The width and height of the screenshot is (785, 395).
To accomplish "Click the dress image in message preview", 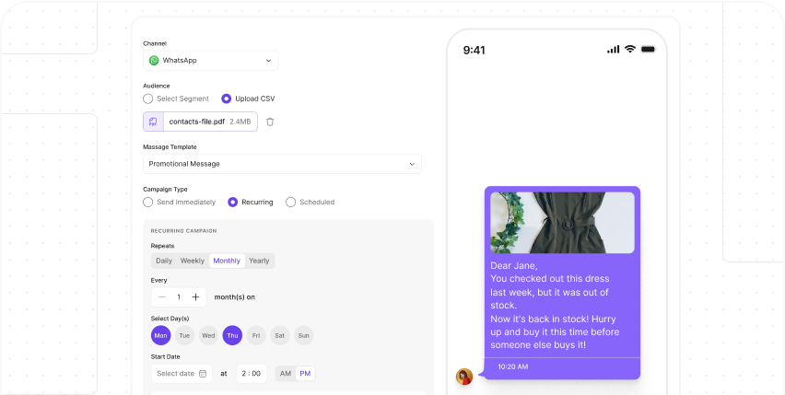I will click(x=562, y=223).
